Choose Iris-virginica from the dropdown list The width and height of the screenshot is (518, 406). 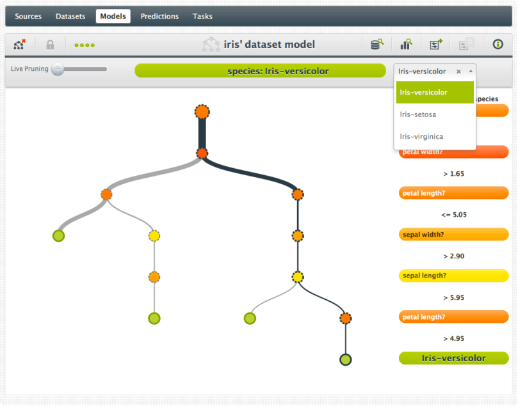point(421,136)
